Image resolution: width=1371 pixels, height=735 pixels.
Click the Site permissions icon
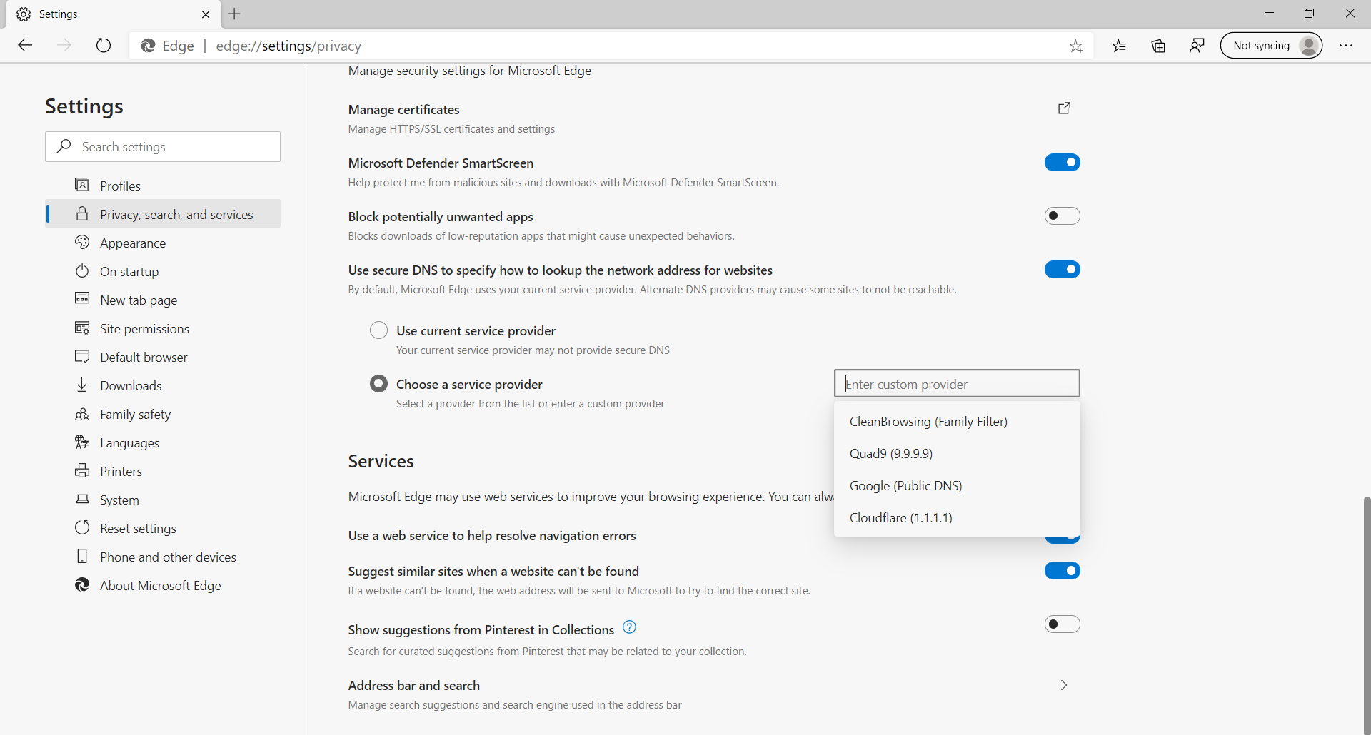point(82,328)
